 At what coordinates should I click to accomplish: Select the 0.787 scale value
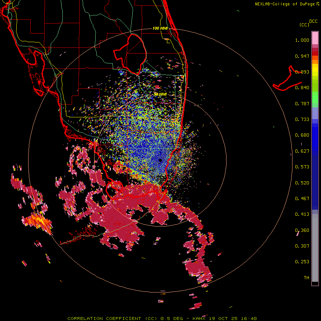(302, 103)
